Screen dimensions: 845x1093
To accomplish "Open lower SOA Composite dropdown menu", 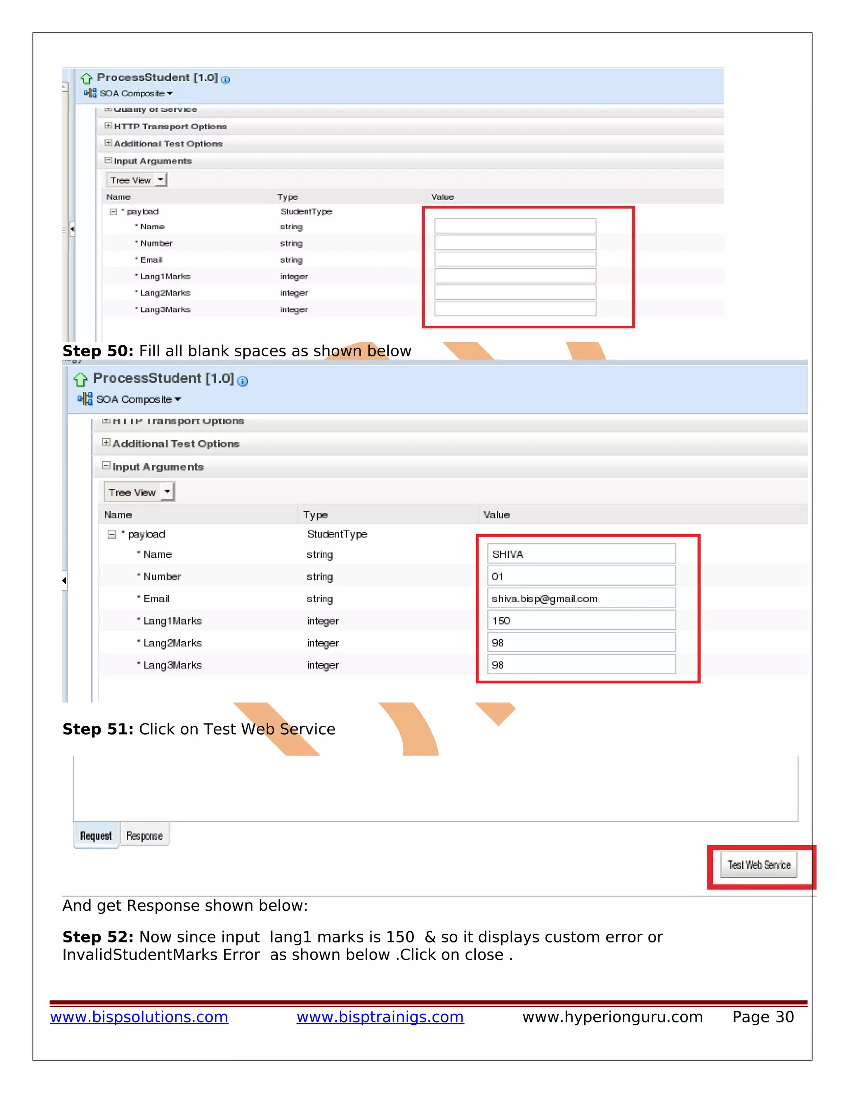I will coord(178,399).
